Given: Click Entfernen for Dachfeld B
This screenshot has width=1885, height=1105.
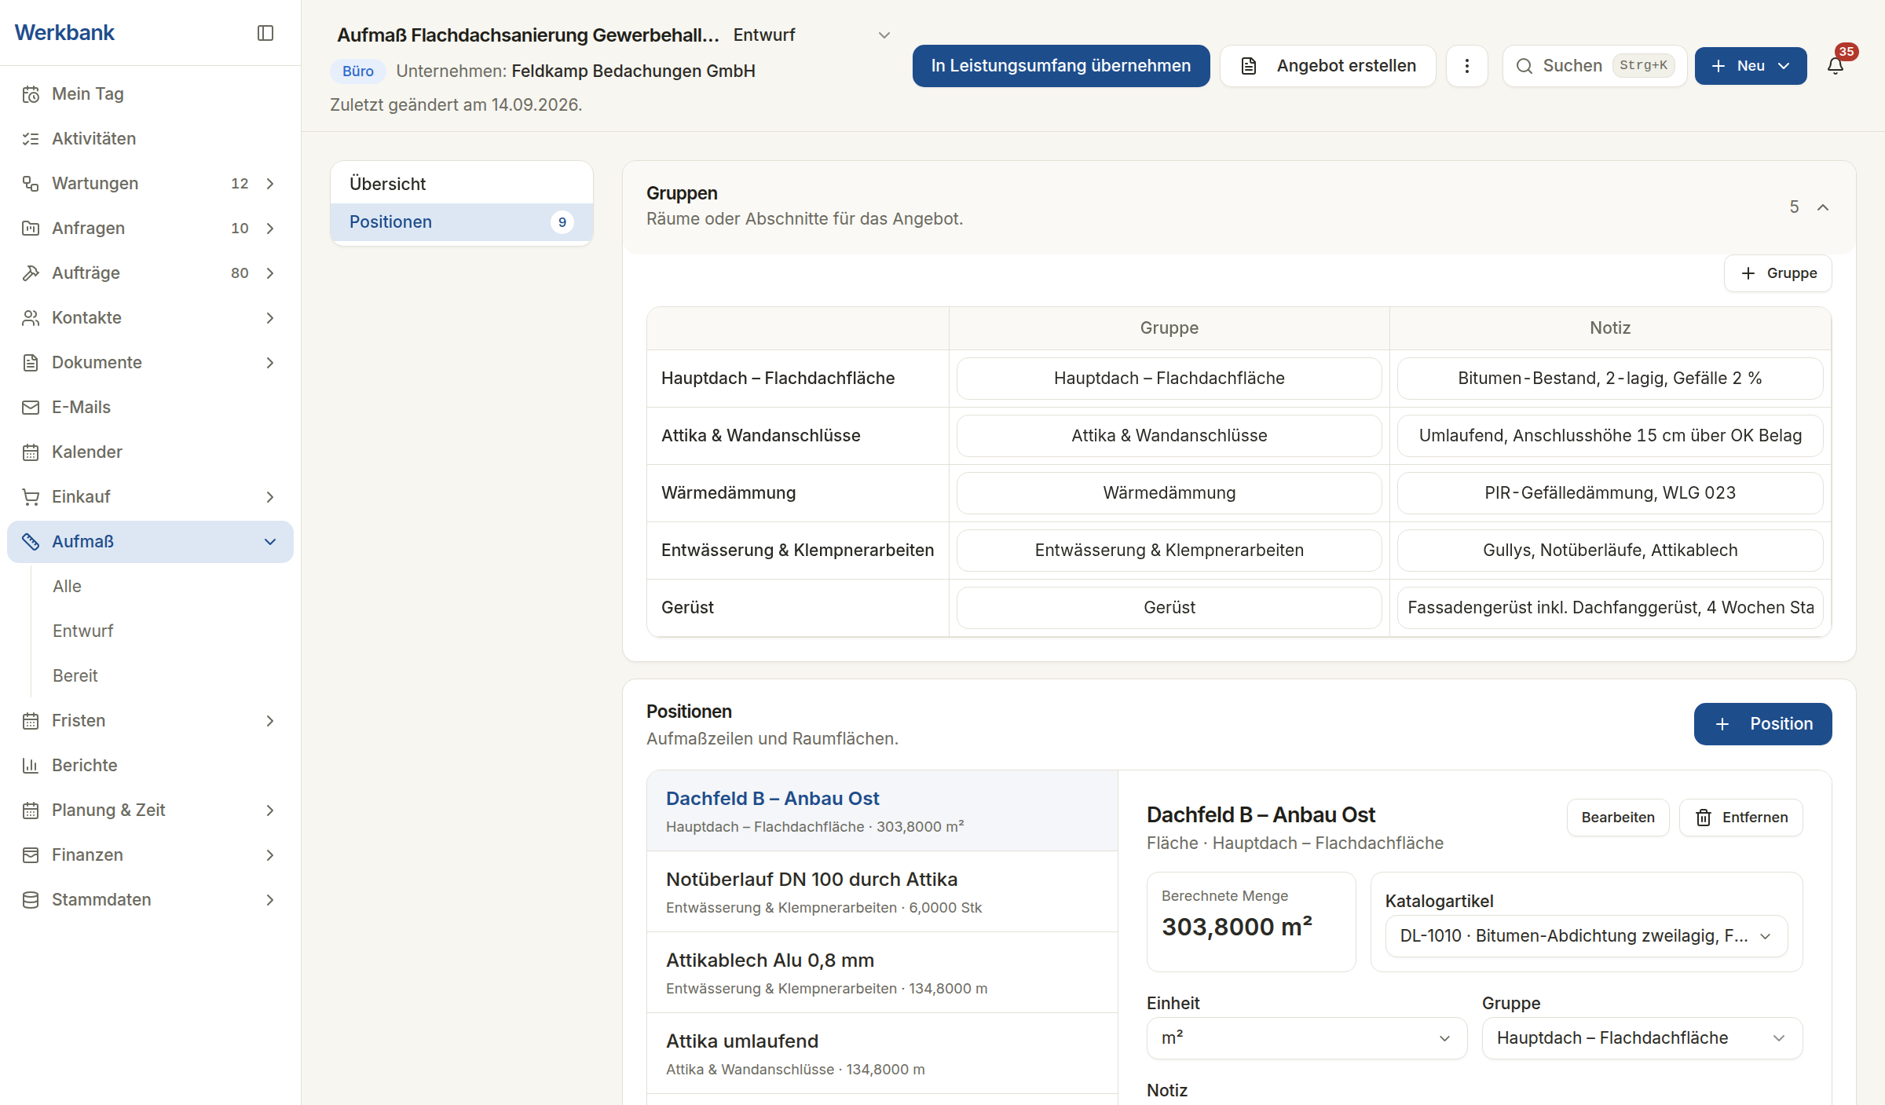Looking at the screenshot, I should click(x=1741, y=818).
